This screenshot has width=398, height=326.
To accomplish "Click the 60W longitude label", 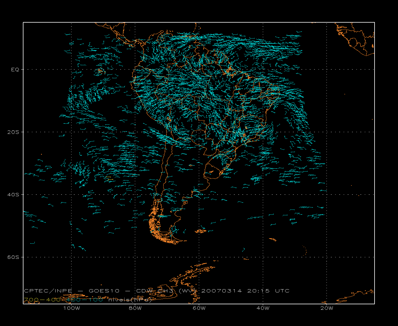I will tap(199, 308).
